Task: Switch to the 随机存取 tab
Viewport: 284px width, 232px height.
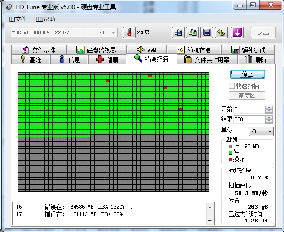Action: (x=194, y=50)
